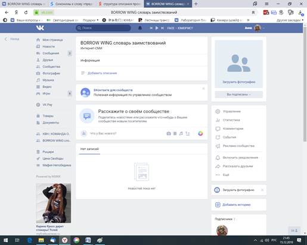
Task: Open Товары in the left menu
Action: 48,116
